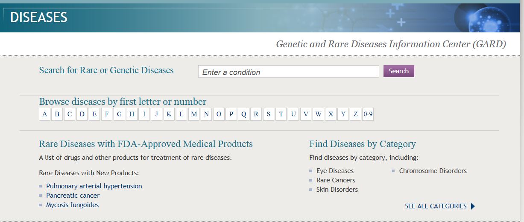Browse diseases starting with letter A

click(x=45, y=114)
